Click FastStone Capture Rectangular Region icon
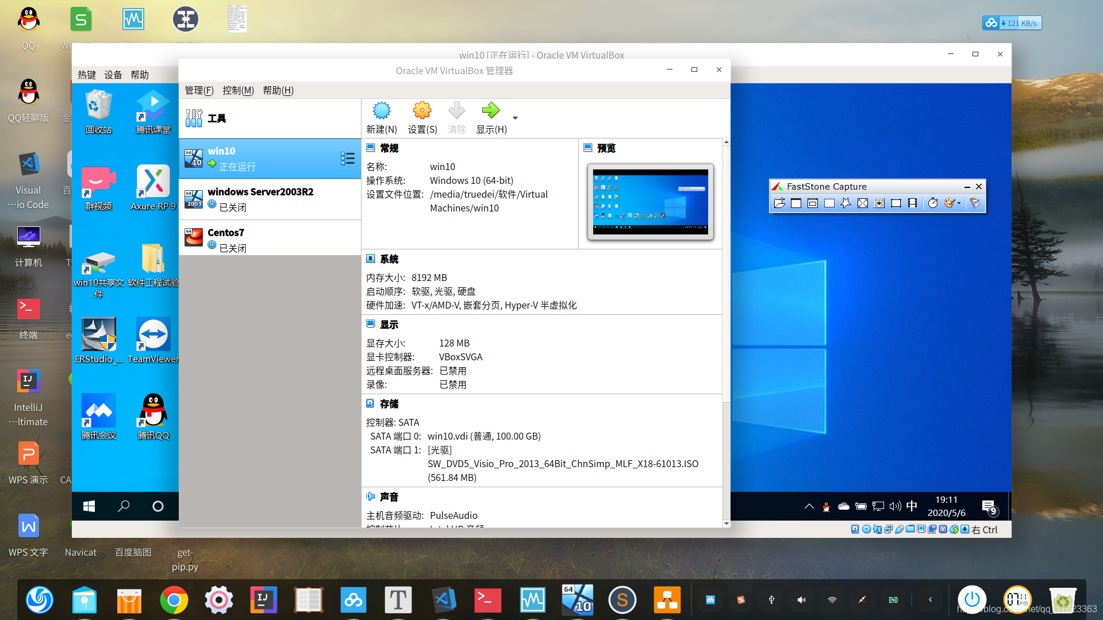This screenshot has height=620, width=1103. (829, 203)
